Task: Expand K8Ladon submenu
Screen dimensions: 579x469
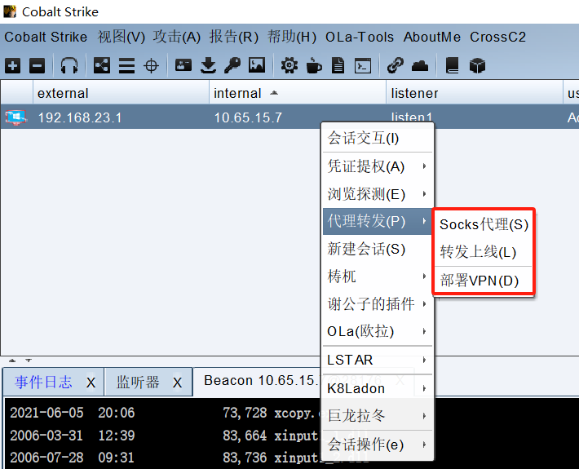Action: point(378,388)
